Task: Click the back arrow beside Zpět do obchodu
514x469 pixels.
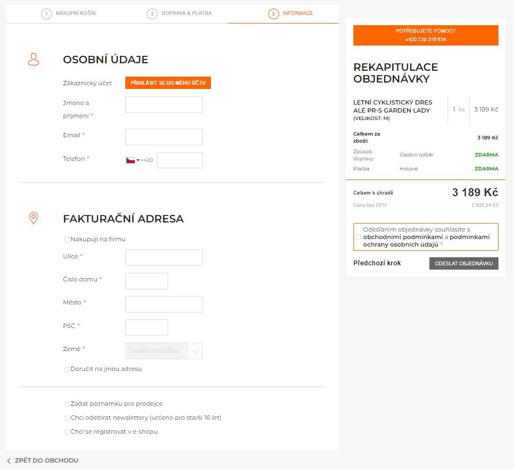Action: [9, 461]
